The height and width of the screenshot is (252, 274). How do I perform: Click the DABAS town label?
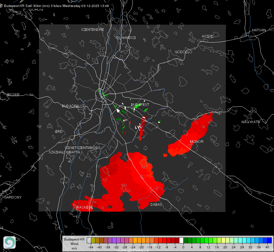tap(156, 205)
